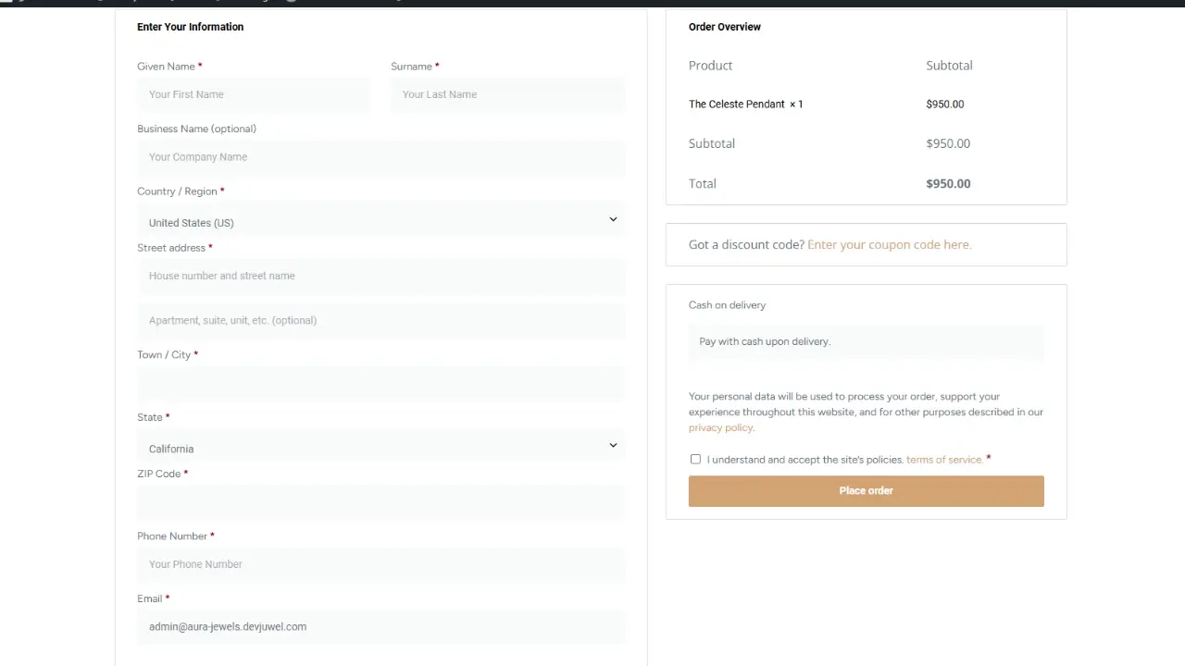Open the terms of service link

click(x=943, y=460)
